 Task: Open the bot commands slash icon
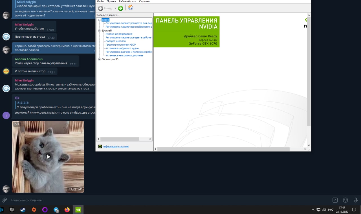point(335,200)
